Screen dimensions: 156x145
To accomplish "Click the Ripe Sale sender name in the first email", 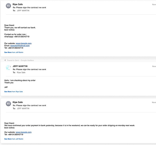I will coord(18,4).
